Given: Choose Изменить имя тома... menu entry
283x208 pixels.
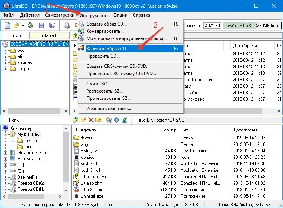Looking at the screenshot, I should tap(130, 109).
